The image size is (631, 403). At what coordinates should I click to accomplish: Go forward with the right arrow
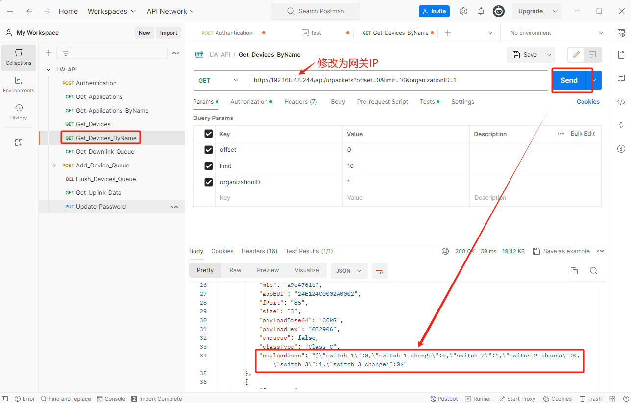click(47, 11)
